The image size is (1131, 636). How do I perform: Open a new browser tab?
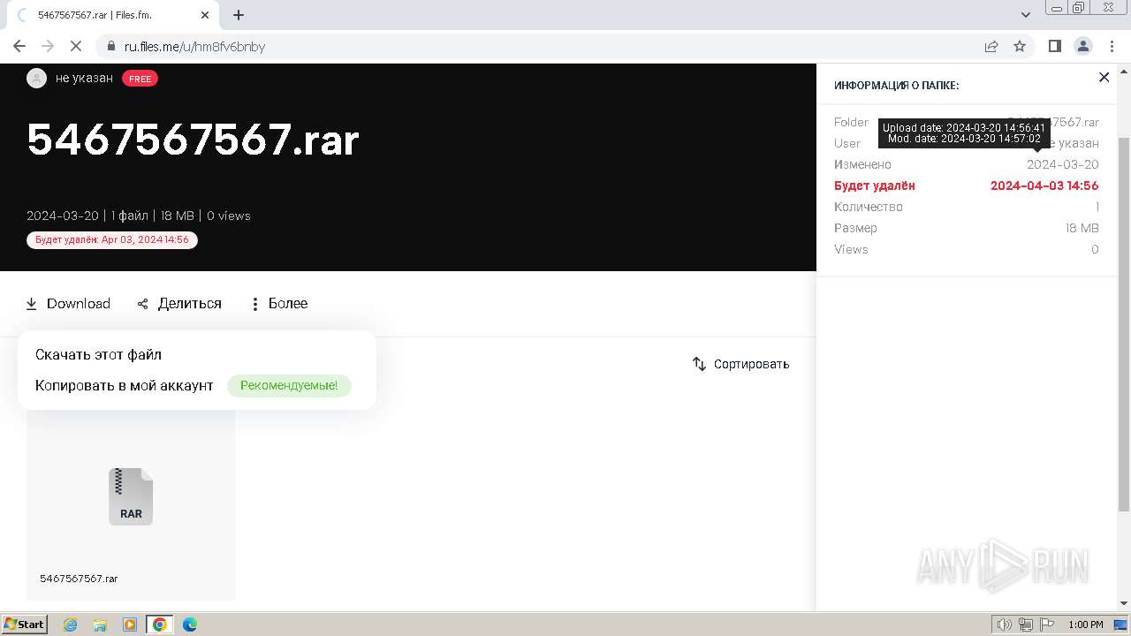[239, 15]
